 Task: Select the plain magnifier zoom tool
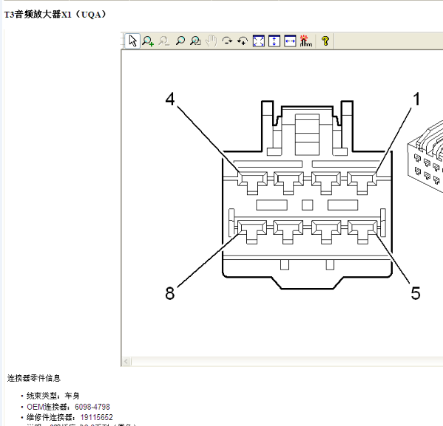[180, 41]
